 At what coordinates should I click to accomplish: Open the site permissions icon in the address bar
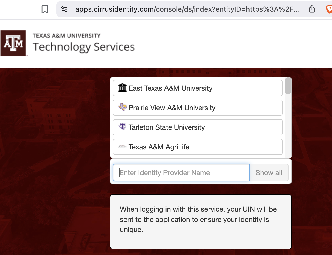[64, 9]
